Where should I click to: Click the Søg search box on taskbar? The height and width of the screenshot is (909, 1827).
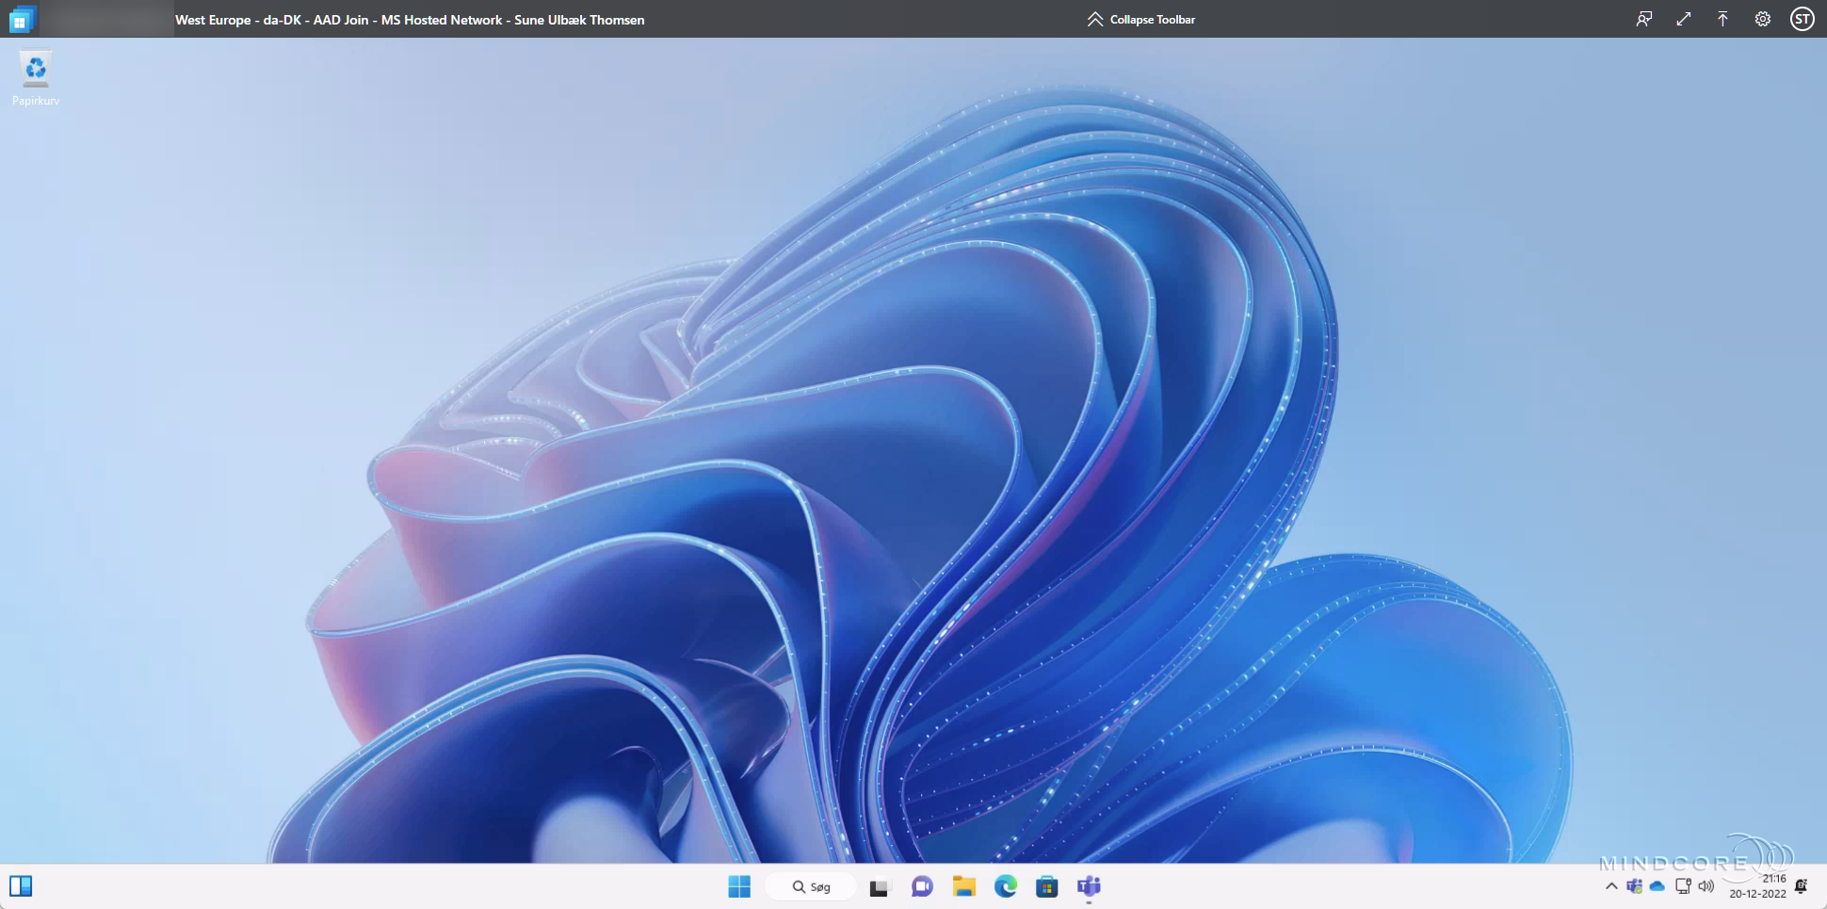pyautogui.click(x=812, y=886)
